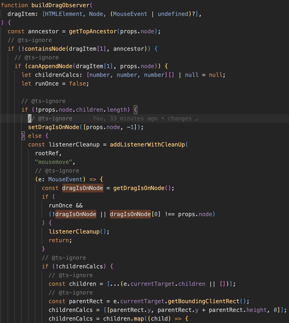Click the getBoundingClientRect method call
This screenshot has width=289, height=323.
[203, 301]
